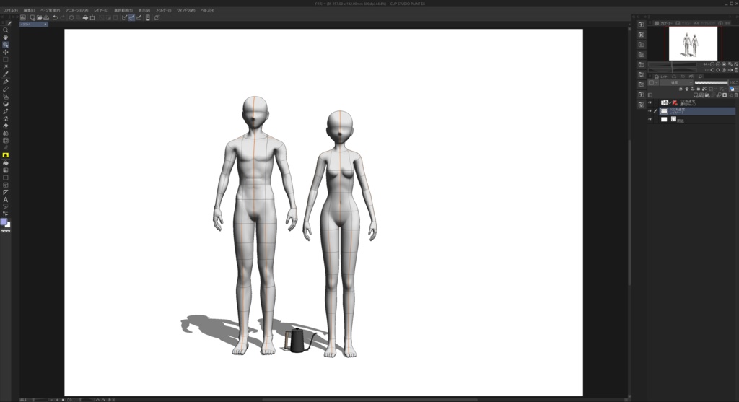The image size is (739, 402).
Task: Toggle Lock layer
Action: point(699,89)
